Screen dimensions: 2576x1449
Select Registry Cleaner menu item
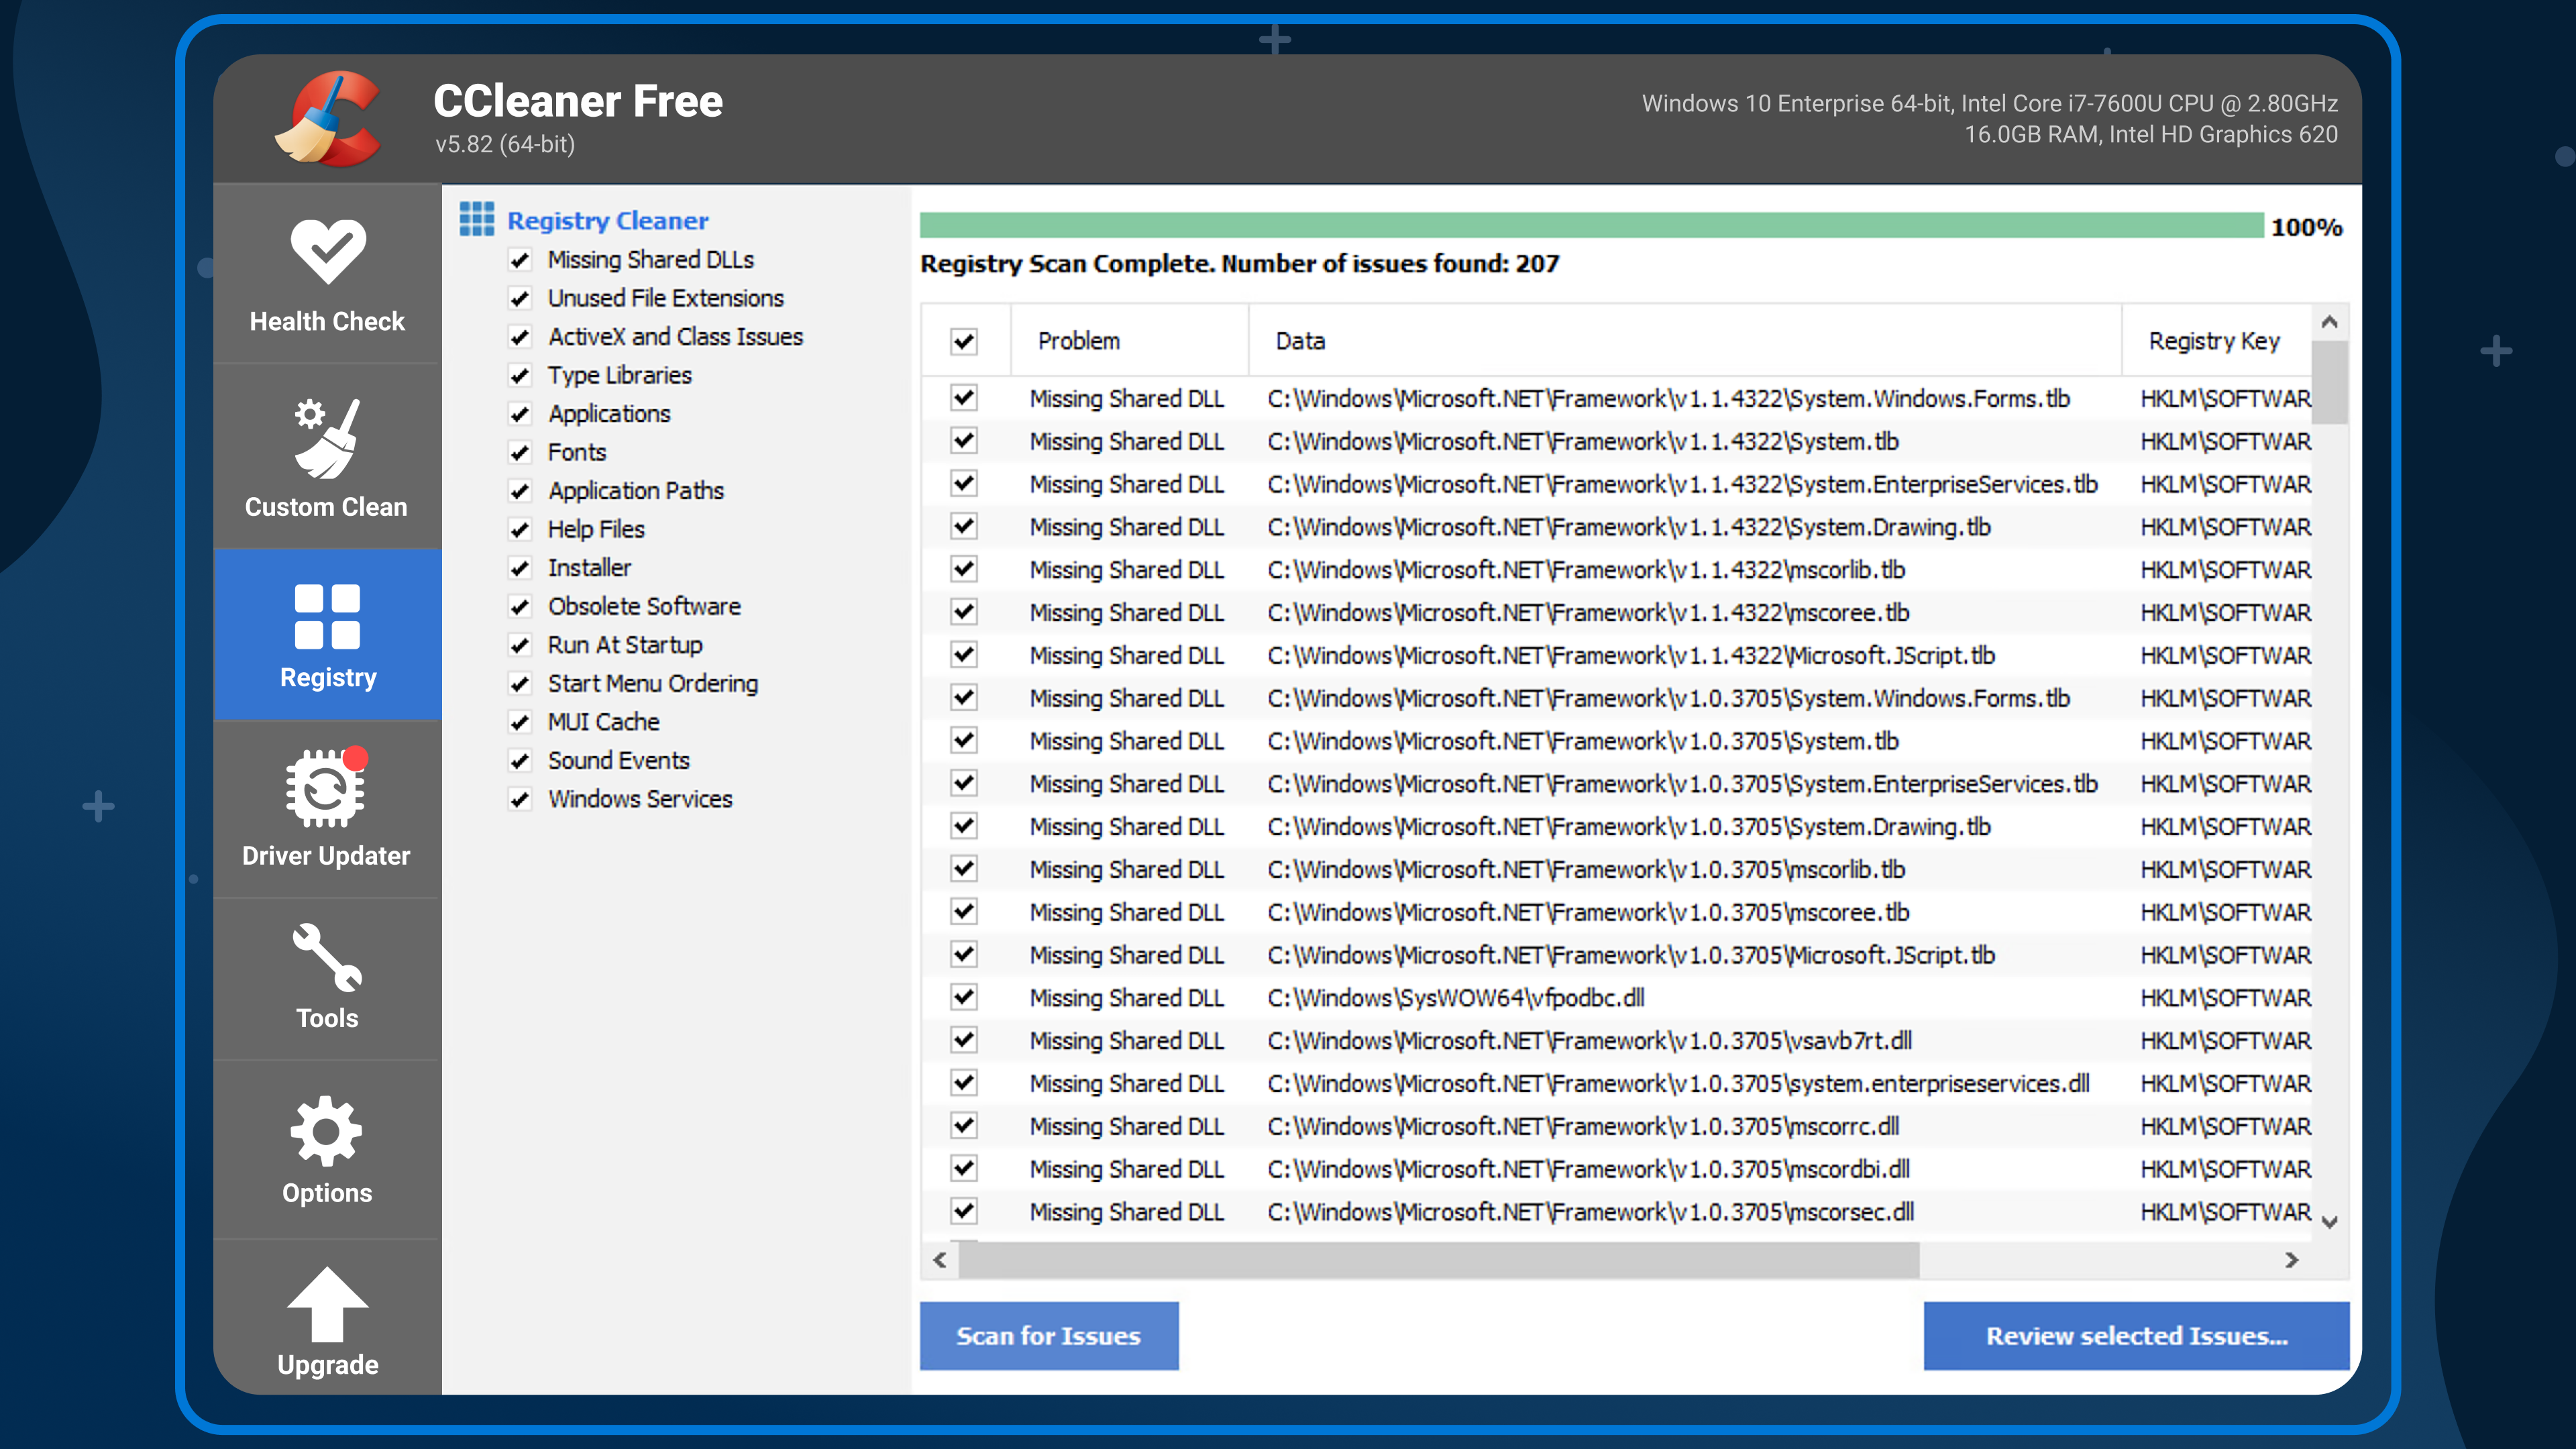tap(608, 219)
